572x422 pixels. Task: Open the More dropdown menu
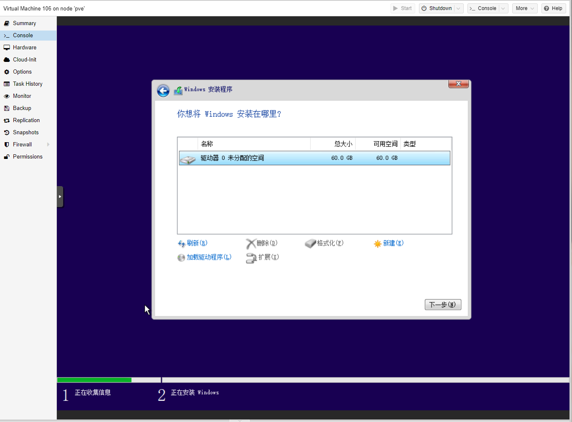click(x=524, y=8)
